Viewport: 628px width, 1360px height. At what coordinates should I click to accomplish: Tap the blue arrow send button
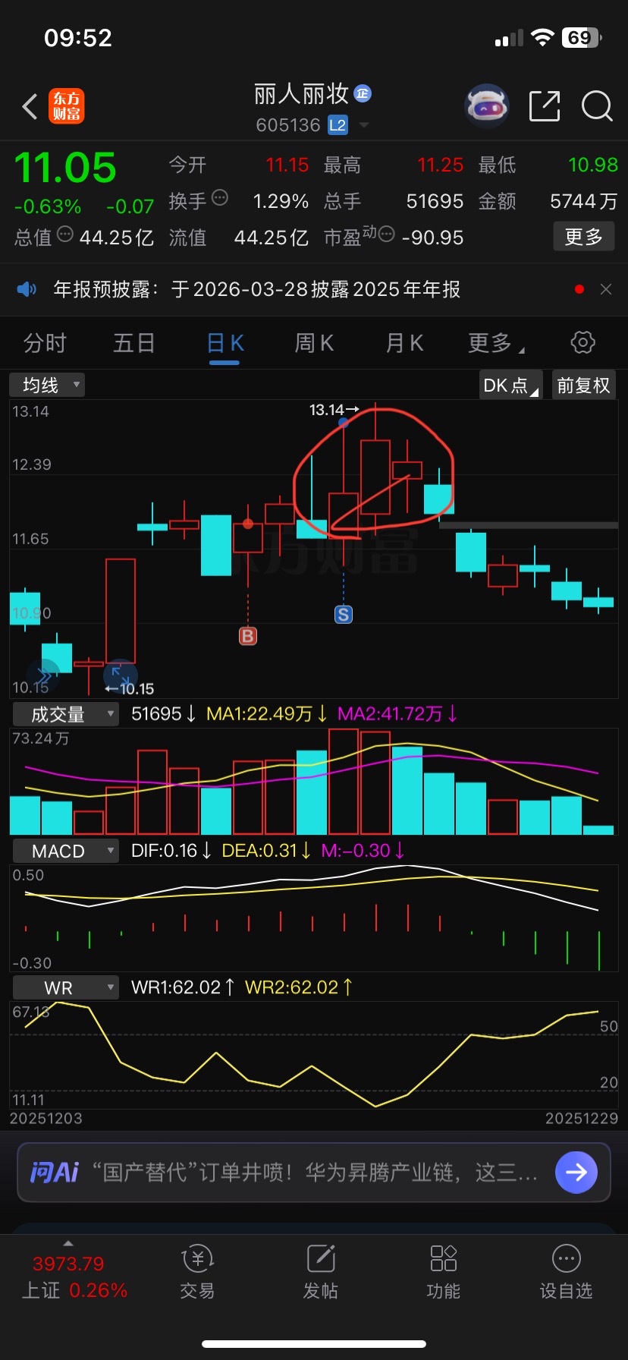coord(576,1173)
